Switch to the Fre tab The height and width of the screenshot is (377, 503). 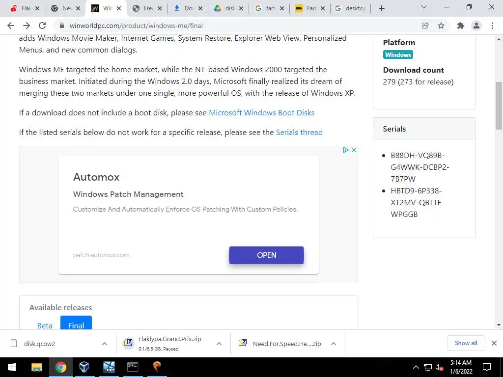(x=143, y=8)
